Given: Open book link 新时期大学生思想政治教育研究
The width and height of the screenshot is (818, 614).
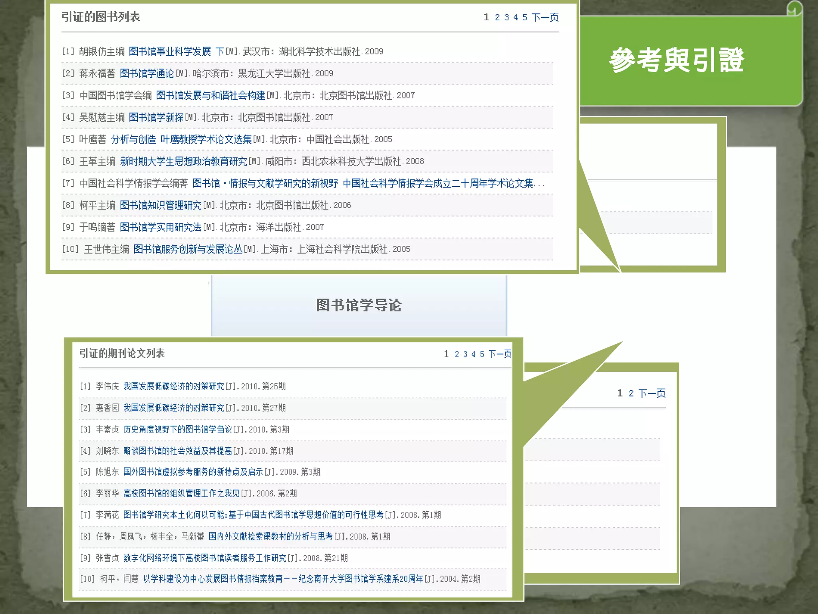Looking at the screenshot, I should (x=183, y=161).
